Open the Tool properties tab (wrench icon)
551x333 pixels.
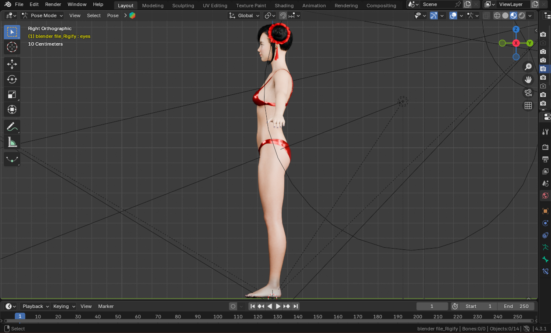tap(545, 132)
